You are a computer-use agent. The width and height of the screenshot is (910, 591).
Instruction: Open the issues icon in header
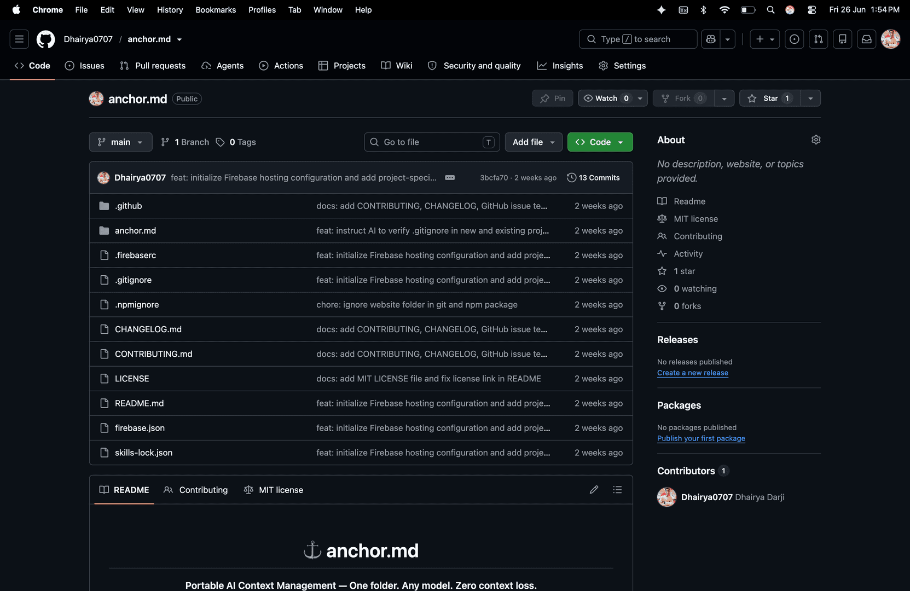[x=795, y=39]
